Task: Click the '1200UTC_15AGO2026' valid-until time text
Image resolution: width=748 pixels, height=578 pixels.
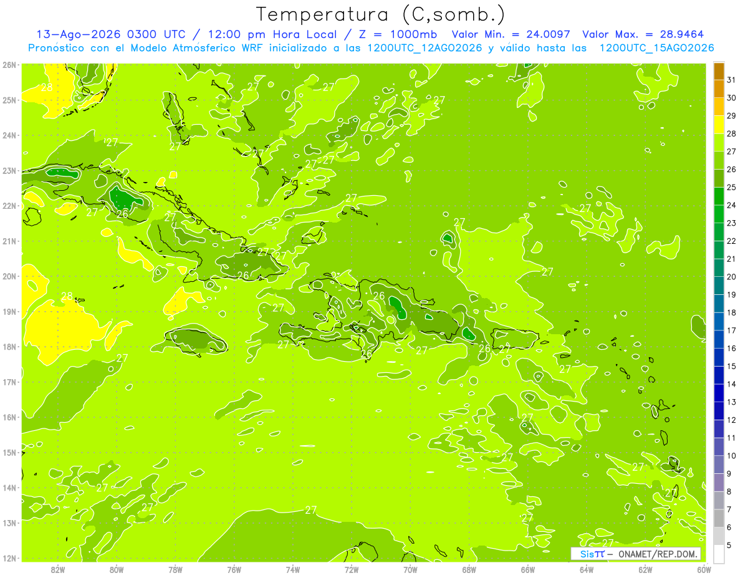Action: 657,48
